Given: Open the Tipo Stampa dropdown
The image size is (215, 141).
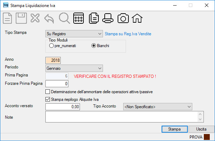Looking at the screenshot, I should (x=74, y=34).
